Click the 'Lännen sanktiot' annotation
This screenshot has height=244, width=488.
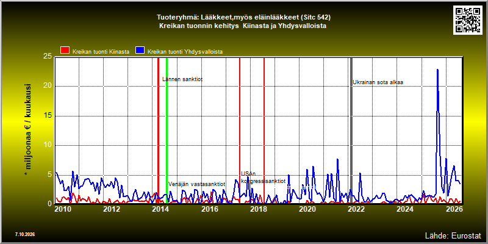click(182, 80)
